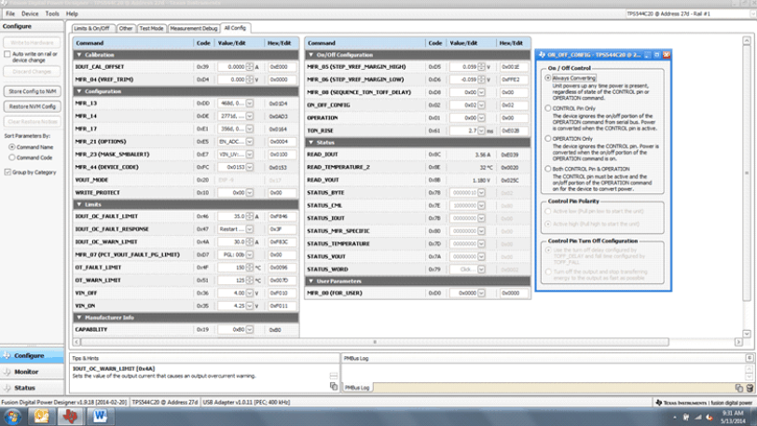Collapse the Configuration category
Screen dimensions: 757x426
coord(79,91)
